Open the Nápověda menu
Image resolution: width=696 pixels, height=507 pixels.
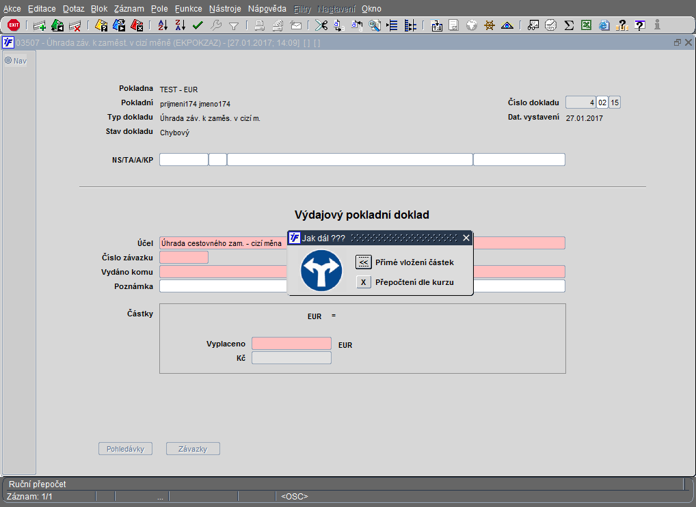point(267,8)
